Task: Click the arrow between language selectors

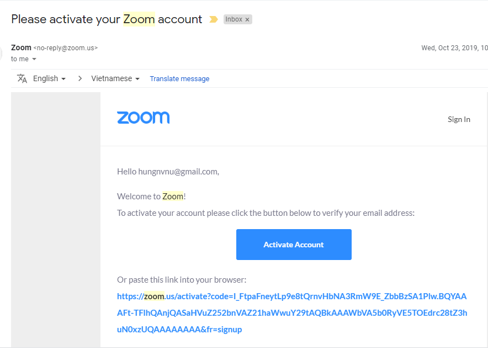Action: [x=79, y=78]
